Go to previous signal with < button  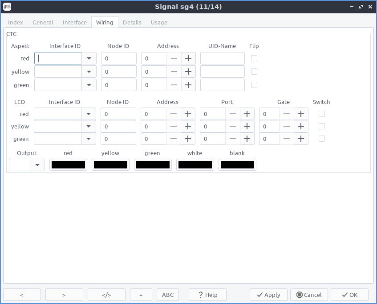click(x=22, y=295)
